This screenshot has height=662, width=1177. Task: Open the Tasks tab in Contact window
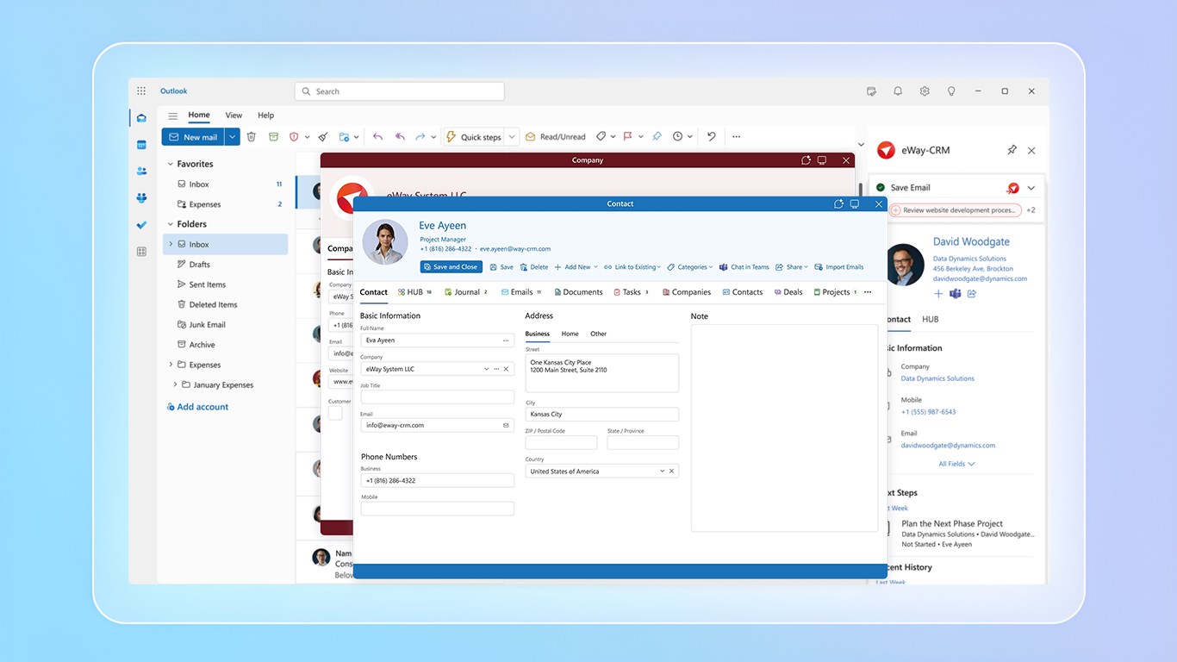coord(632,292)
